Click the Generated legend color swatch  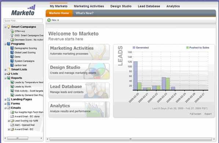tap(134, 47)
